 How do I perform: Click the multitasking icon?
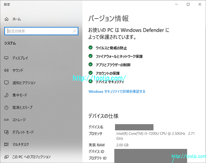click(6, 144)
